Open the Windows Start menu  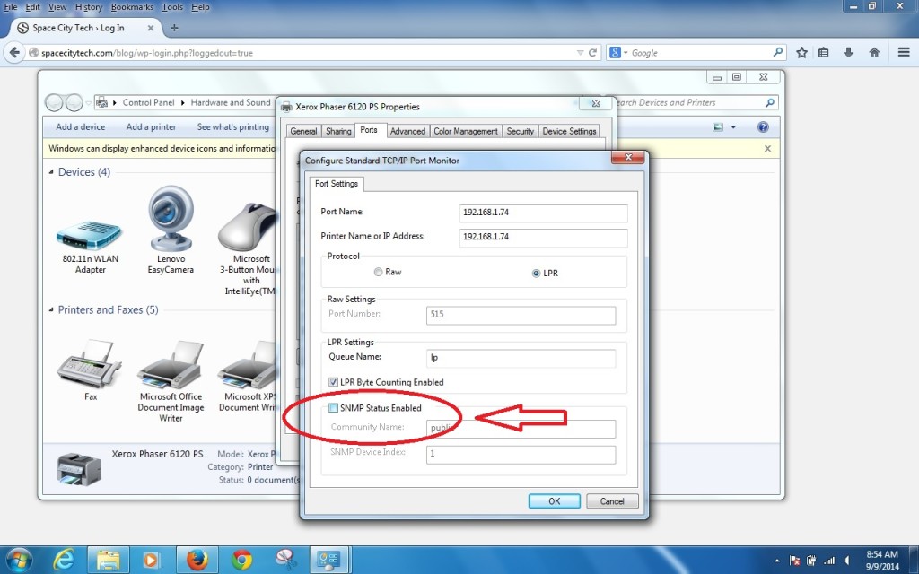tap(18, 560)
